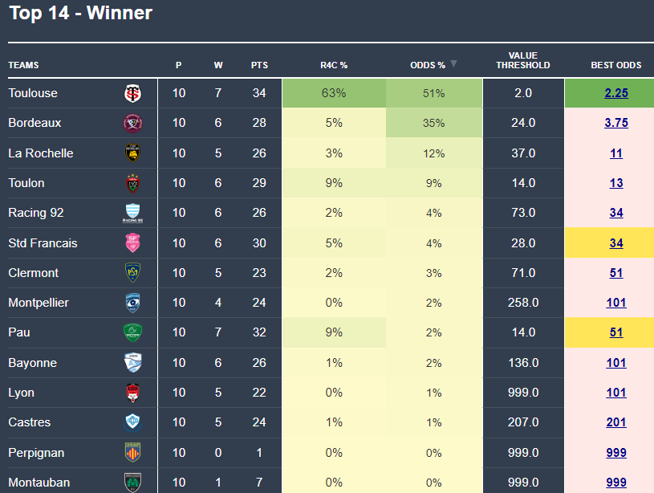The width and height of the screenshot is (654, 493).
Task: Click the Racing 92 logo
Action: click(132, 213)
